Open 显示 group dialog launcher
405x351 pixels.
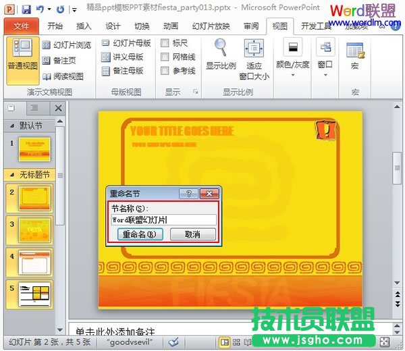coord(196,92)
